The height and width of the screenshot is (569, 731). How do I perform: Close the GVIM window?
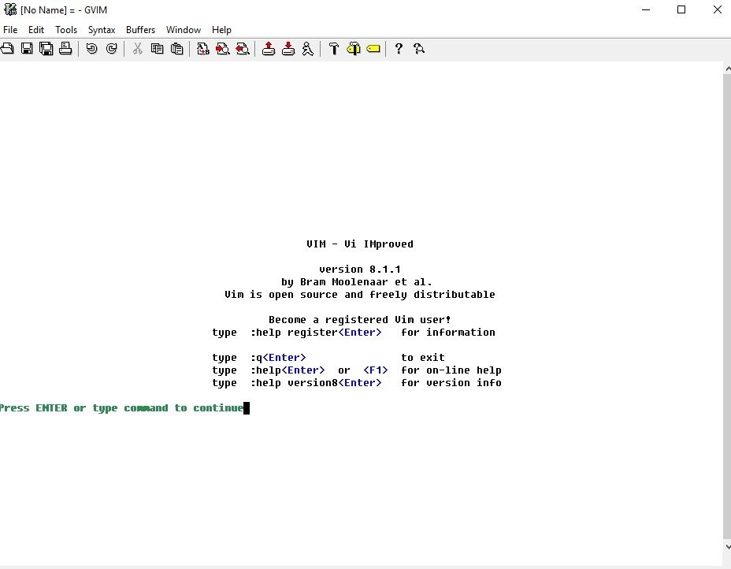point(718,9)
